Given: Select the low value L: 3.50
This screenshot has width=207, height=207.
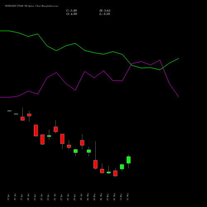Looking at the screenshot, I should 105,14.
